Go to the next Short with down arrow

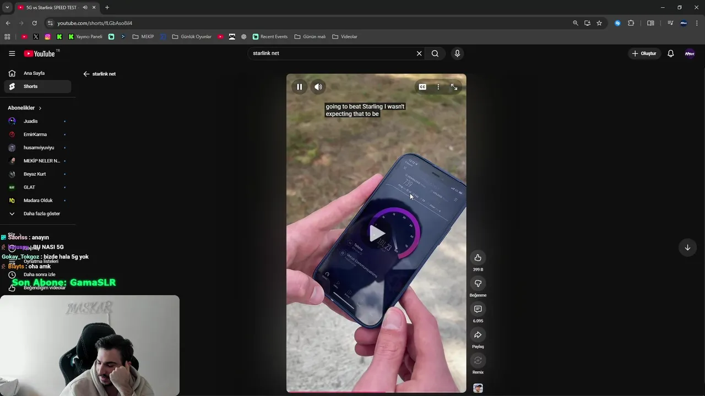tap(687, 248)
